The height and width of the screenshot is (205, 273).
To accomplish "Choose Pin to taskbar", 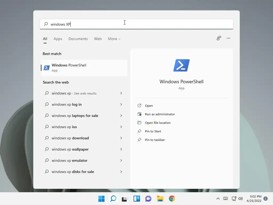I will coord(155,140).
